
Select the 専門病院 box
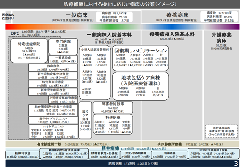(x=63, y=47)
